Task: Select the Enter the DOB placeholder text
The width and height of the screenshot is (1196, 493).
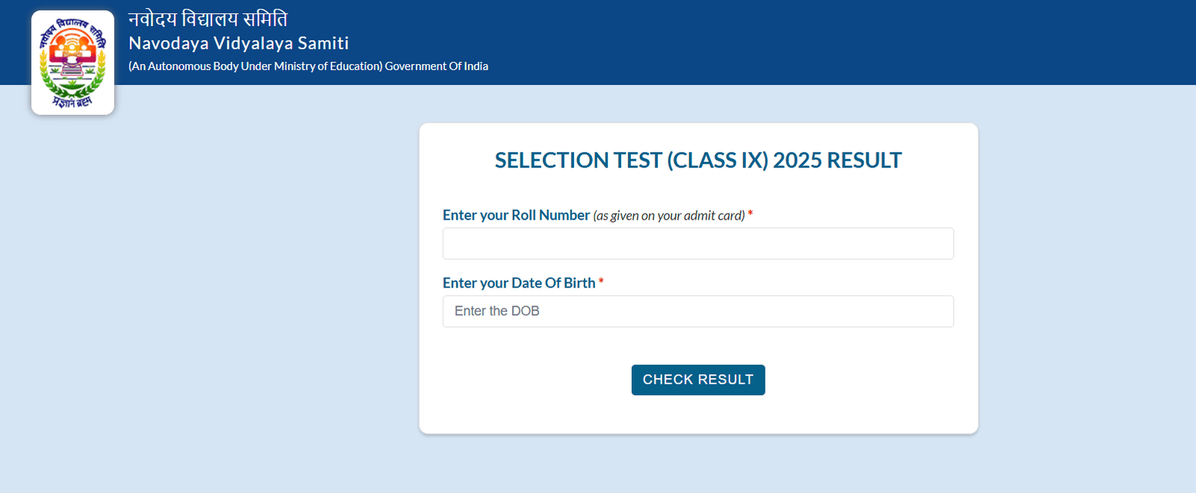Action: coord(498,311)
